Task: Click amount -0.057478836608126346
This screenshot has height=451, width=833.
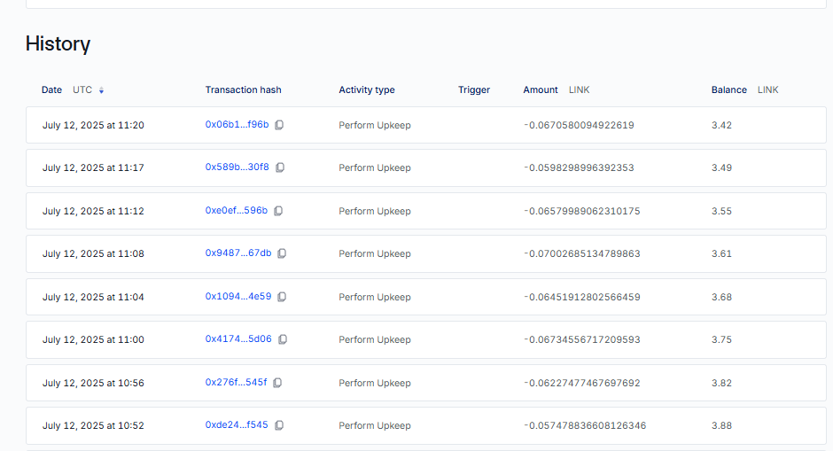Action: pyautogui.click(x=585, y=425)
